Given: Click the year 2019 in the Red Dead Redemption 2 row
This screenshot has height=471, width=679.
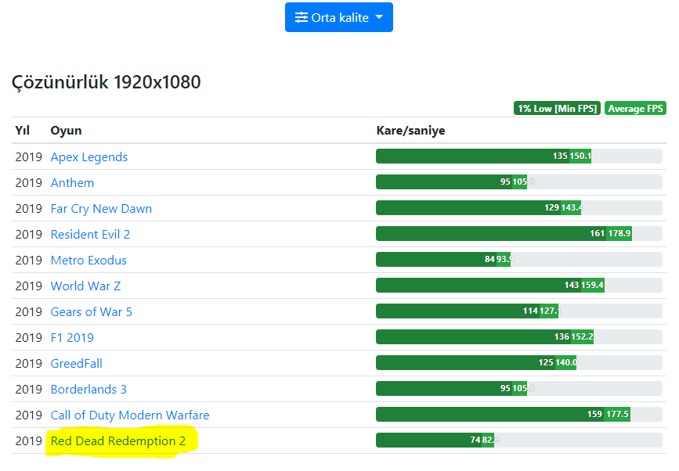Looking at the screenshot, I should 28,440.
